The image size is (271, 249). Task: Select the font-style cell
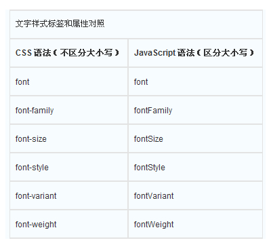[x=69, y=167]
